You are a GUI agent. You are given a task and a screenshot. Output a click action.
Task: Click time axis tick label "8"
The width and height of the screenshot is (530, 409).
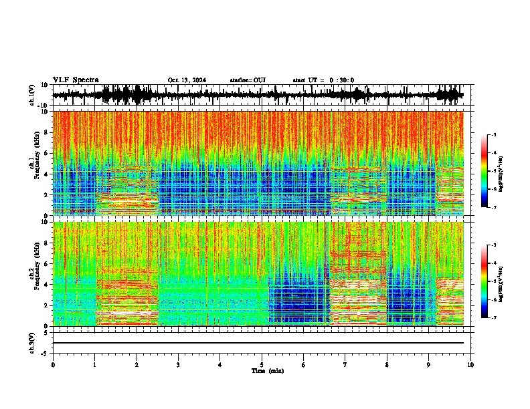pyautogui.click(x=387, y=365)
